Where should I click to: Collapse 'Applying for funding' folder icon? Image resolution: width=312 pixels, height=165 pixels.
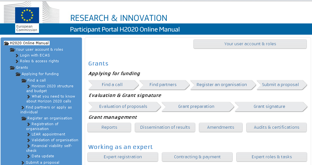coord(18,74)
